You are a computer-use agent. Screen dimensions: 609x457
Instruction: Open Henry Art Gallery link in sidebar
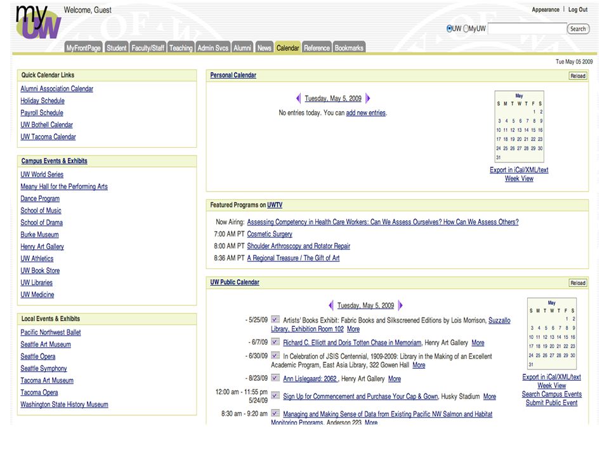42,247
